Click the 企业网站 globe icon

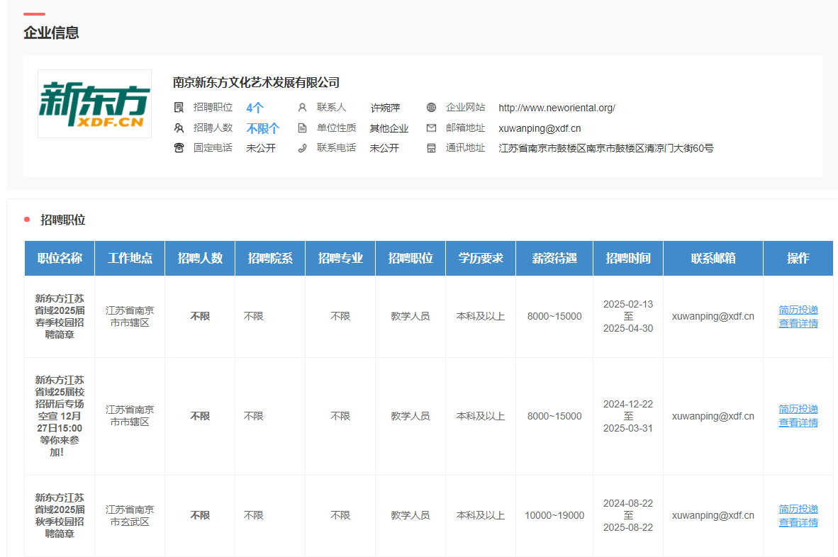[431, 108]
